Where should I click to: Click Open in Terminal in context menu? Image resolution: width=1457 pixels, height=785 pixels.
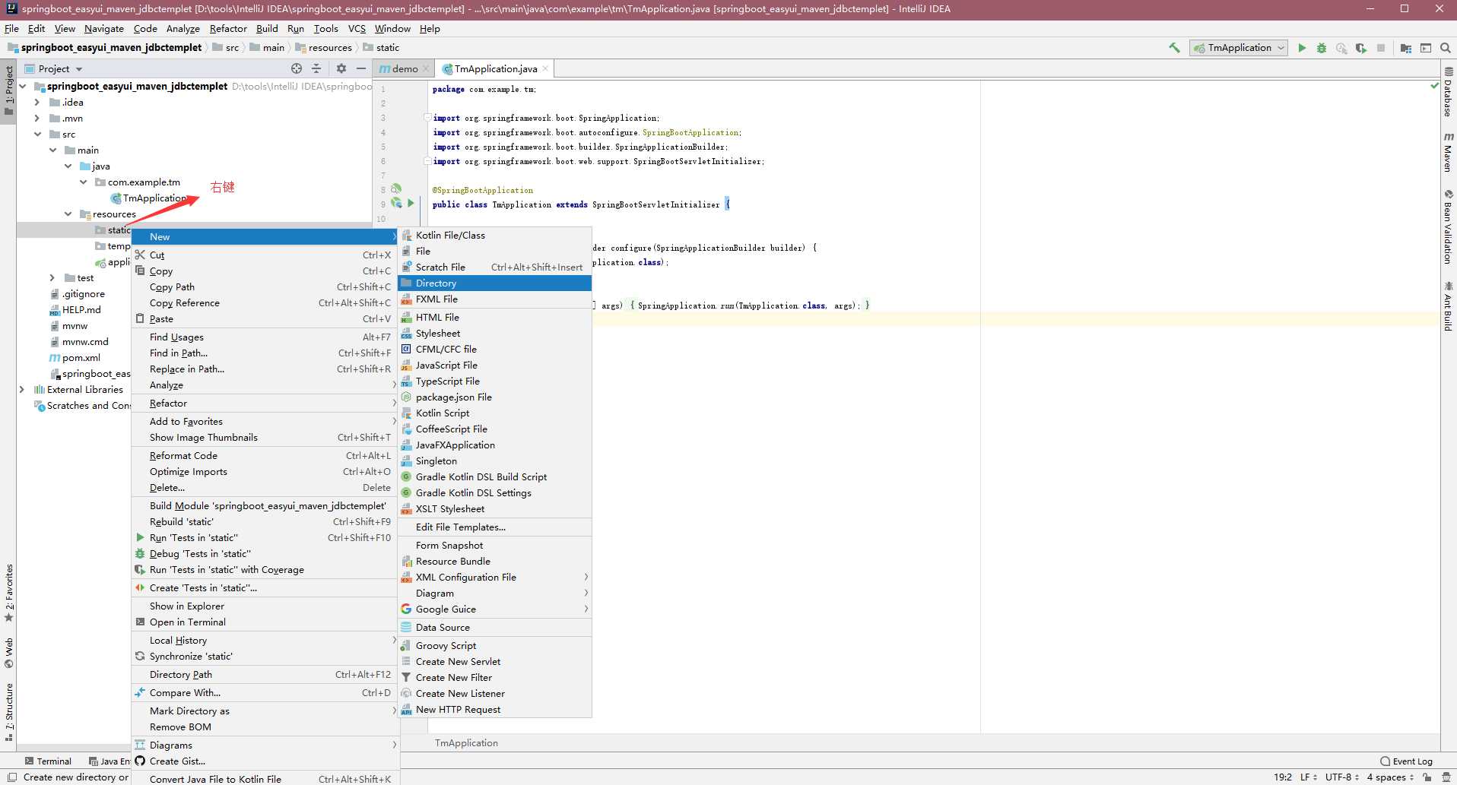pyautogui.click(x=265, y=622)
